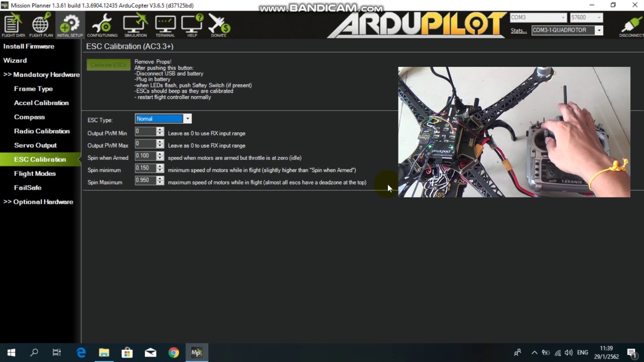This screenshot has width=644, height=362.
Task: Click the quadcopter video thumbnail
Action: click(x=514, y=132)
